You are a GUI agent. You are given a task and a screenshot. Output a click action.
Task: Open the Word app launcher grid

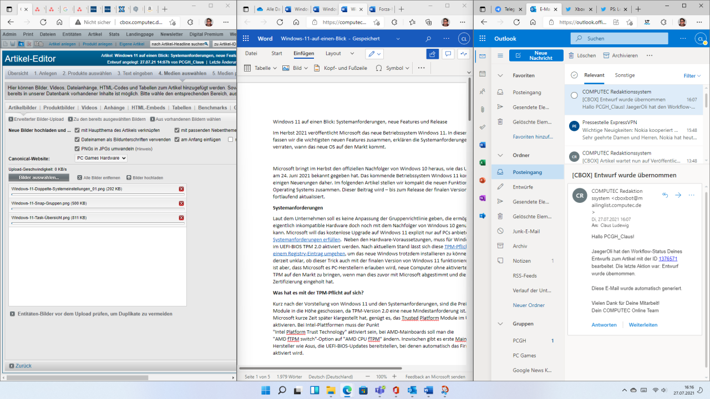pos(245,39)
